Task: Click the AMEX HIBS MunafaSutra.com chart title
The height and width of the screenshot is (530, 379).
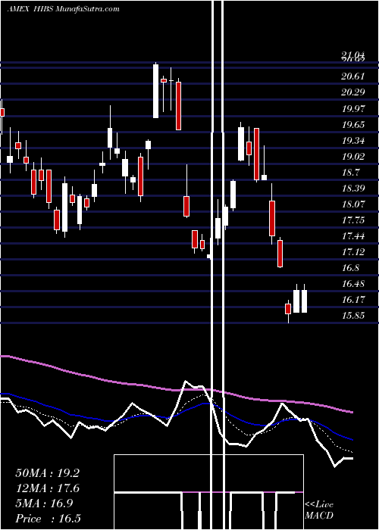Action: (x=63, y=9)
